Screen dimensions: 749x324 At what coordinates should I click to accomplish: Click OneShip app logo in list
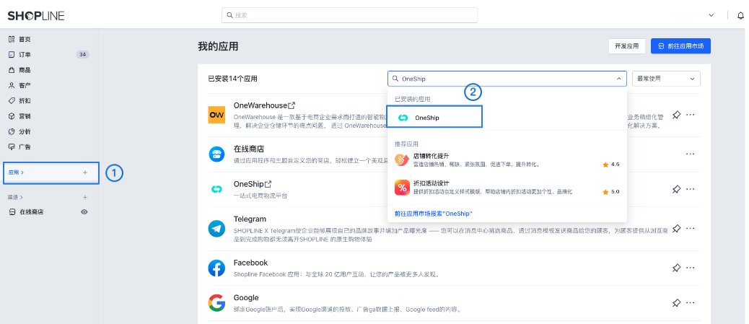coord(216,189)
